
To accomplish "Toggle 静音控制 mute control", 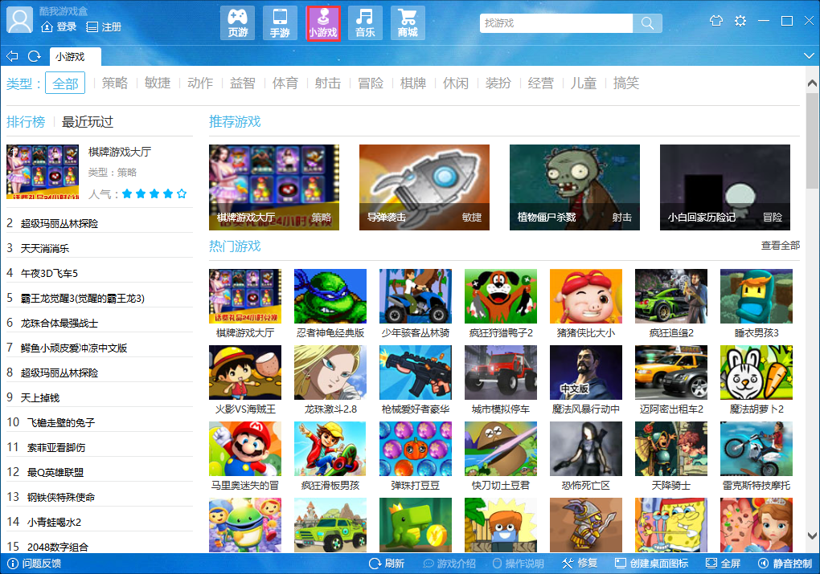I will coord(785,564).
